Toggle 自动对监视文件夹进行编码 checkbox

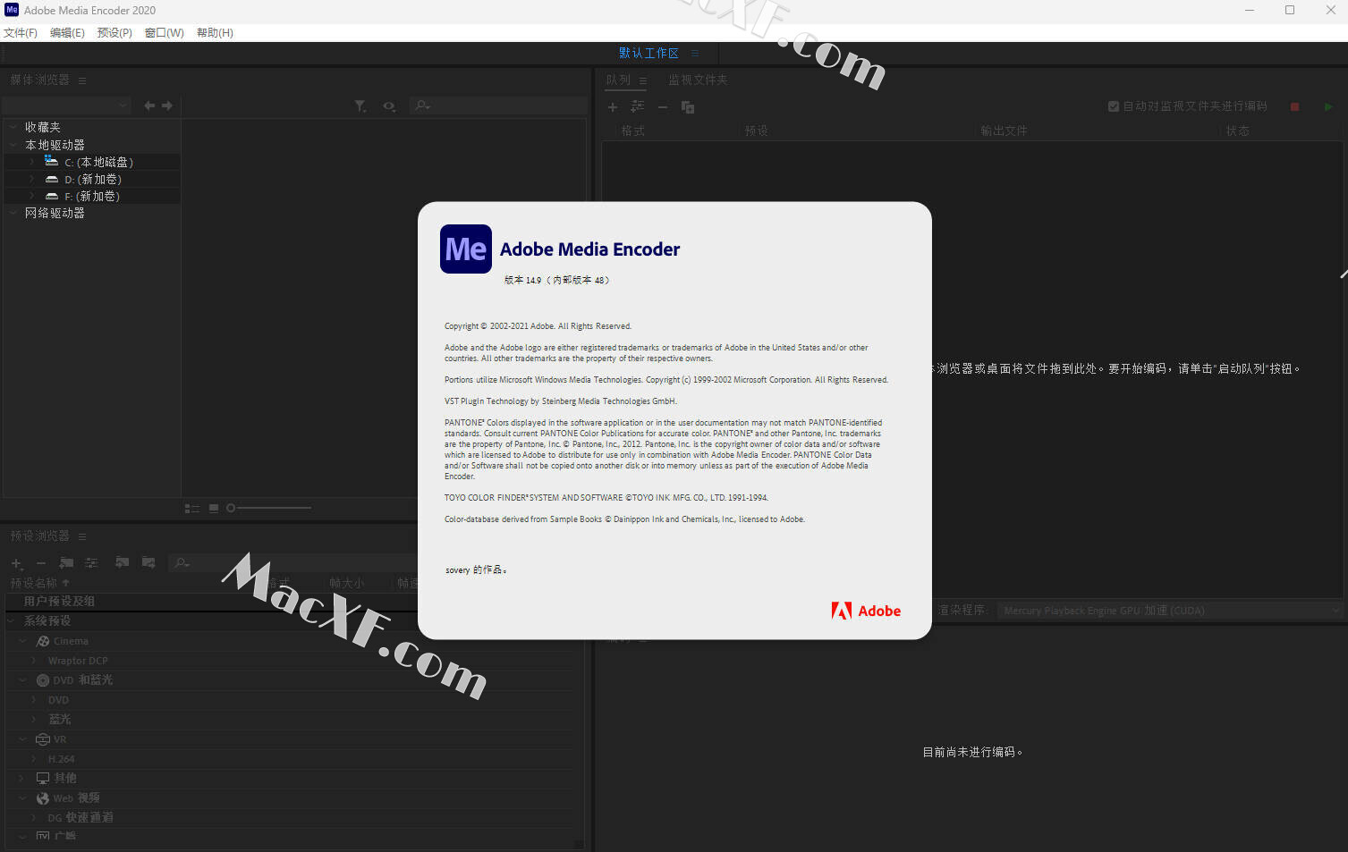point(1114,106)
